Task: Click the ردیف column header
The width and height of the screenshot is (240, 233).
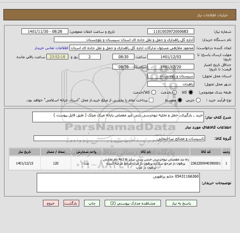Action: coord(226,152)
